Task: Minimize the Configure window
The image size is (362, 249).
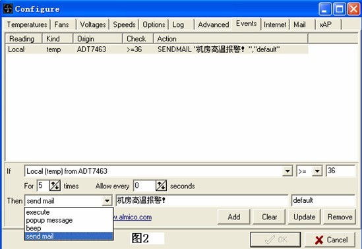Action: pos(325,9)
